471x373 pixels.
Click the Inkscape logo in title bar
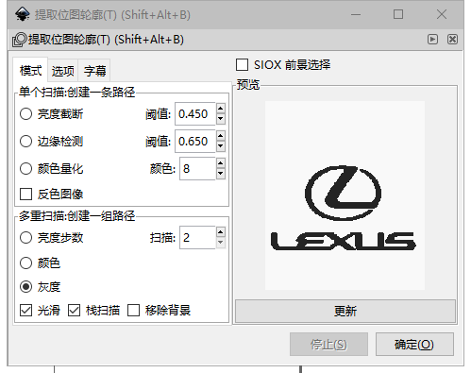[22, 14]
